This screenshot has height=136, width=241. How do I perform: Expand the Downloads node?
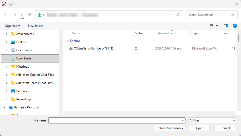point(6,58)
